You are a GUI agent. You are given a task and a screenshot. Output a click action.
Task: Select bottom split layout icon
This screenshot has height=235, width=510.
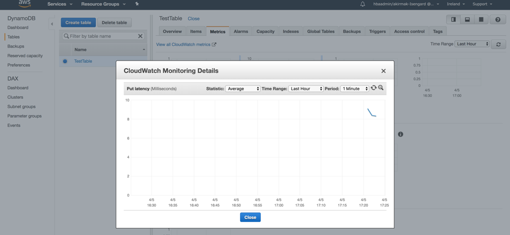[x=467, y=20]
